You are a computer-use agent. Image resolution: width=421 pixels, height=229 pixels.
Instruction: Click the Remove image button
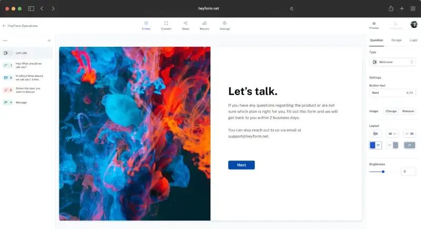[408, 111]
